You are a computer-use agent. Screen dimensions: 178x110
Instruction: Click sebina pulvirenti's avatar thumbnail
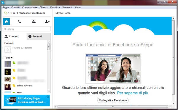coord(8,87)
